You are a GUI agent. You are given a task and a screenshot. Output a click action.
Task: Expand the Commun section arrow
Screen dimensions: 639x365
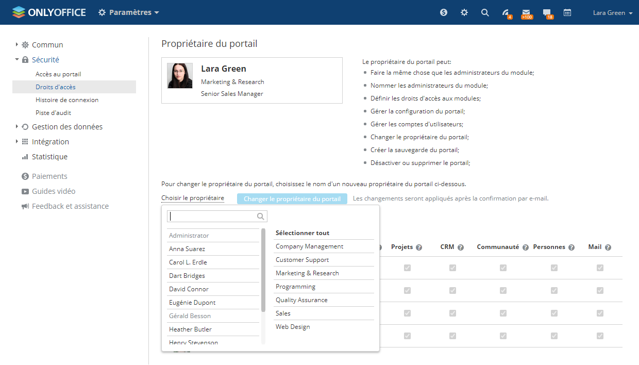click(17, 45)
